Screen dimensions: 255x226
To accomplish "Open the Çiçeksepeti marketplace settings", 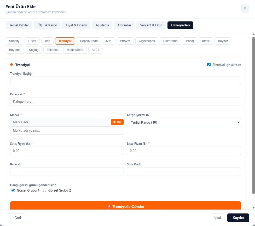I will (147, 41).
